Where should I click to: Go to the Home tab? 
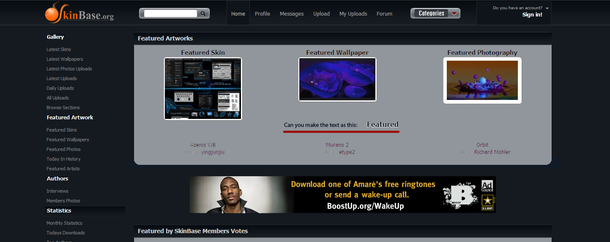tap(238, 13)
